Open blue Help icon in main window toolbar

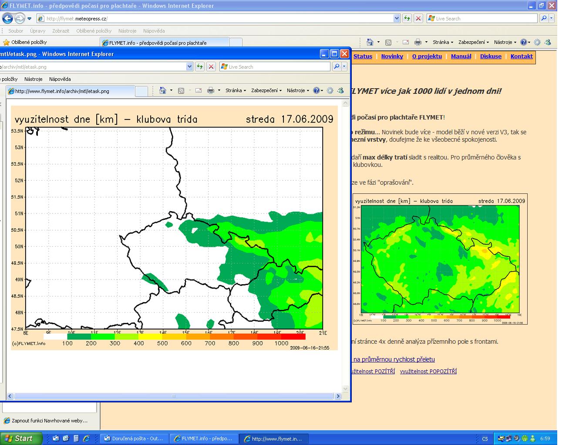(x=523, y=42)
